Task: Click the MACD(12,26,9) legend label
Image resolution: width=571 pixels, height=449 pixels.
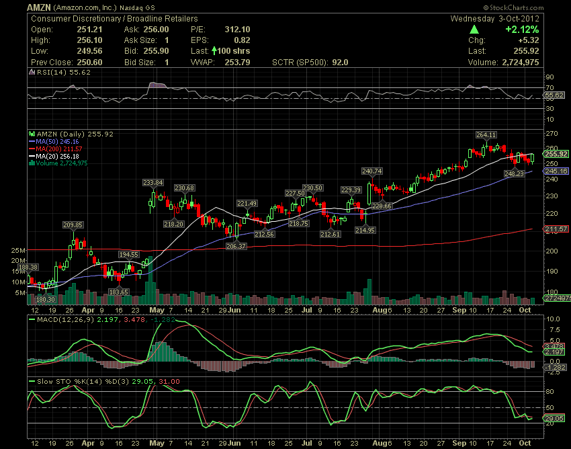Action: 66,320
